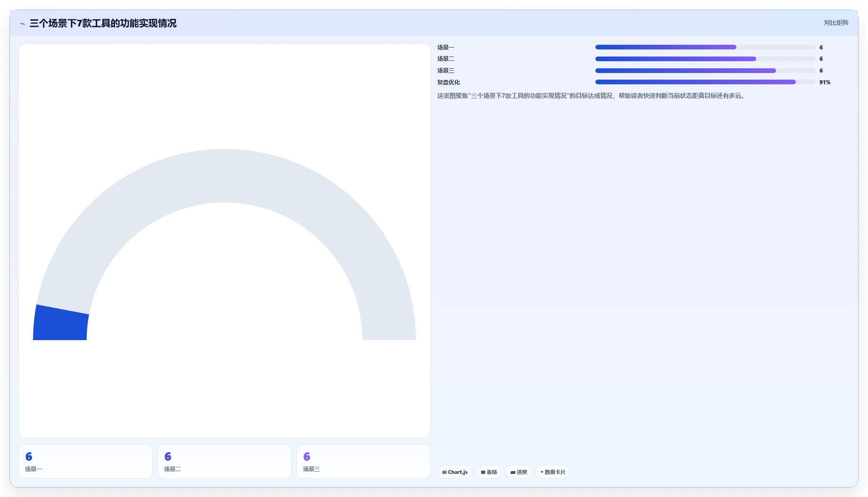Screen dimensions: 868x497
Task: Open the 场景三 data card below the gauge
Action: [363, 461]
